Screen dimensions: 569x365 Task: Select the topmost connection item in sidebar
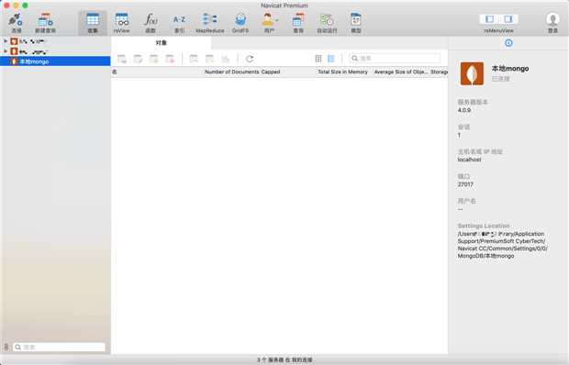55,41
